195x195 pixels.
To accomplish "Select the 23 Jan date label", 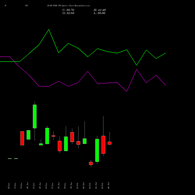I will (x=46, y=186).
